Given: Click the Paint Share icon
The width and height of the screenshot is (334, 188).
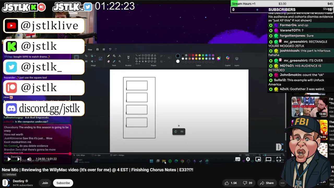Looking at the screenshot, I should 104,49.
